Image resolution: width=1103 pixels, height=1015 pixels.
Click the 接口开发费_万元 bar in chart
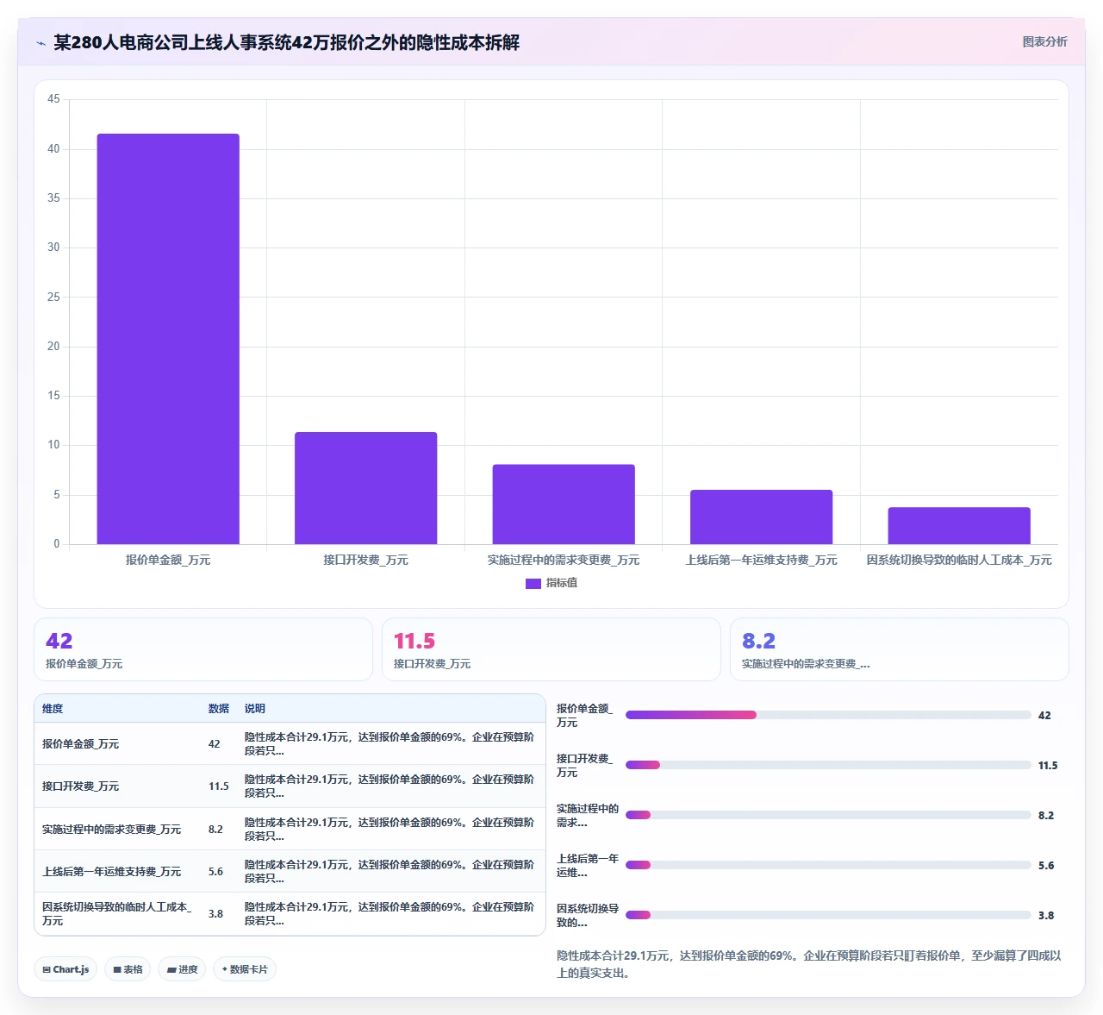point(366,488)
